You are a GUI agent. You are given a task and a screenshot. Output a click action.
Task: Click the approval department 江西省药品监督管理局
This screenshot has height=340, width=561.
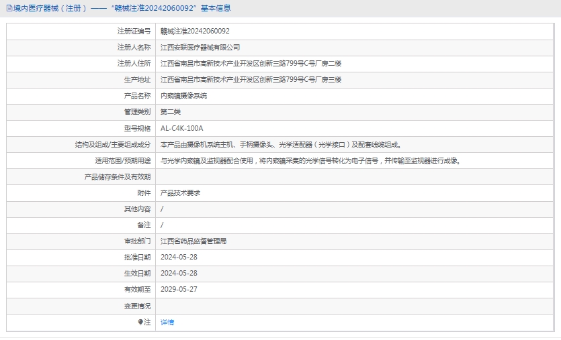tap(193, 241)
